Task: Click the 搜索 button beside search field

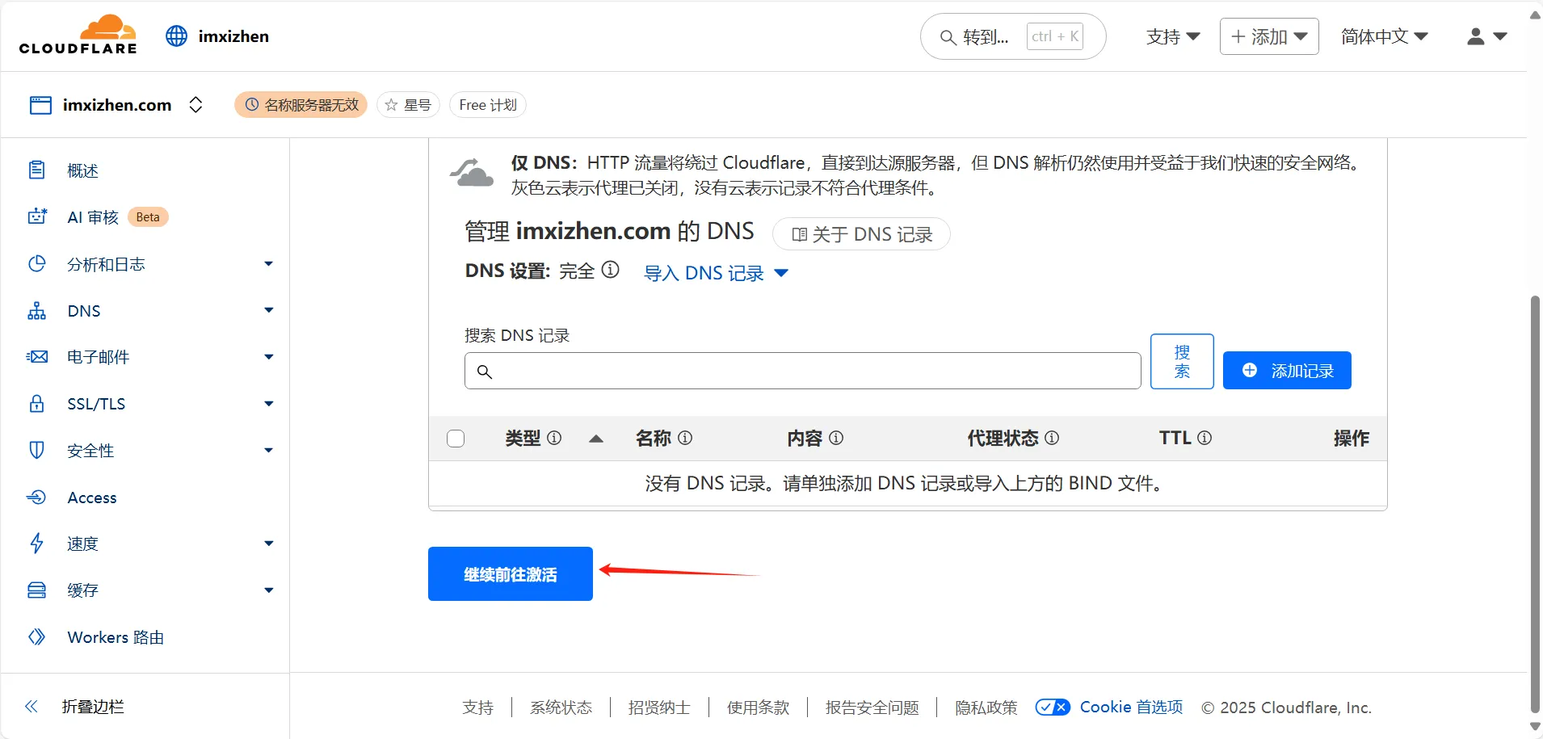Action: 1182,361
